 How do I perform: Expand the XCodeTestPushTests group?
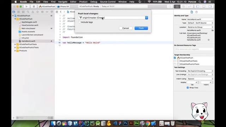15,44
